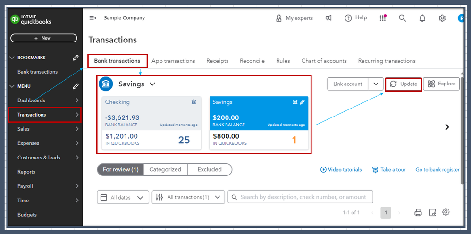Click Link account button

(347, 84)
